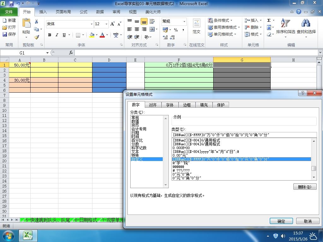Click the Name Box showing G1
Viewport: 323px width, 242px height.
tap(22, 53)
